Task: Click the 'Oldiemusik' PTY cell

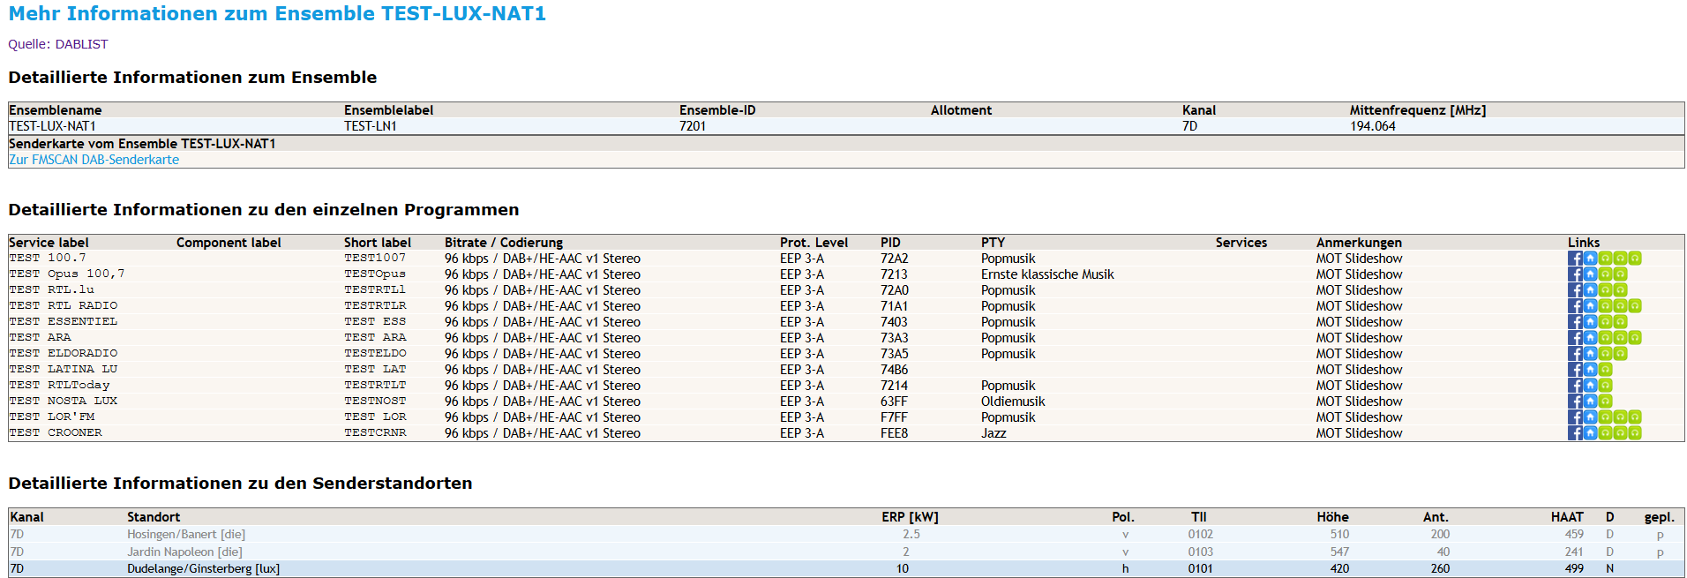Action: point(1013,402)
